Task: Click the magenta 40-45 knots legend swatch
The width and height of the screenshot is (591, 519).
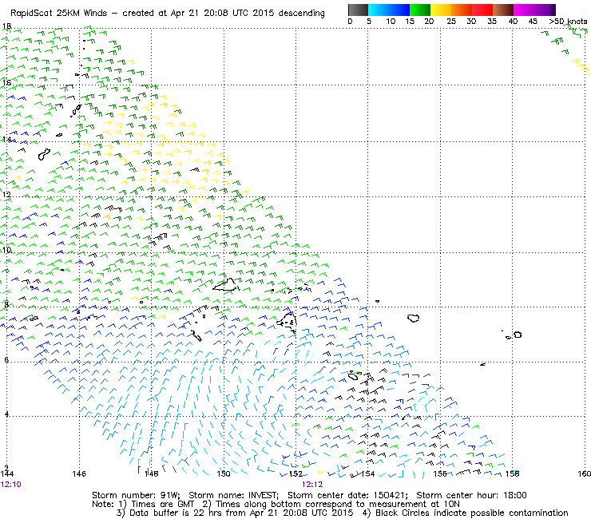Action: pos(524,10)
